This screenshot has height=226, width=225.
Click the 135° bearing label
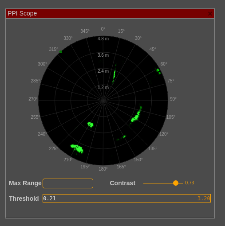[153, 148]
